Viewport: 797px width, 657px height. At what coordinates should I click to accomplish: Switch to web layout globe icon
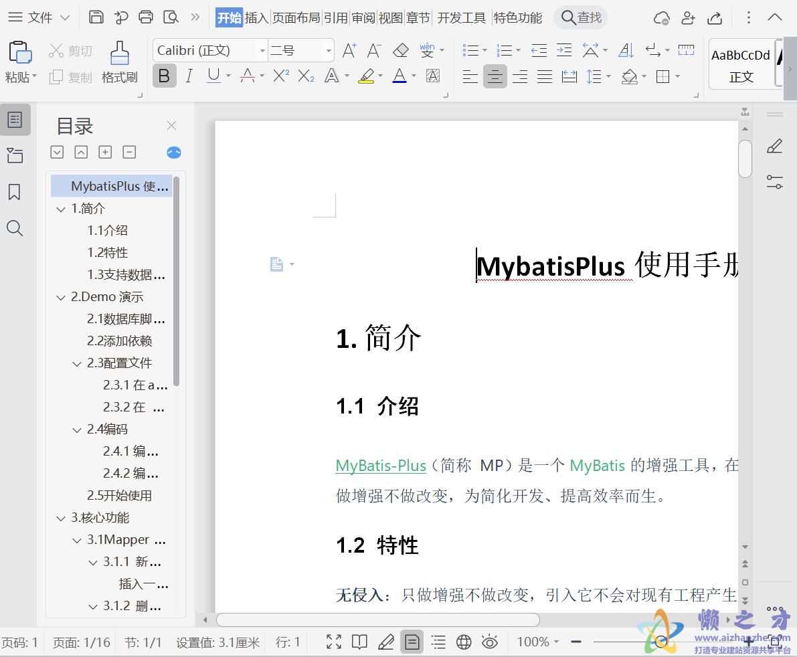click(464, 642)
